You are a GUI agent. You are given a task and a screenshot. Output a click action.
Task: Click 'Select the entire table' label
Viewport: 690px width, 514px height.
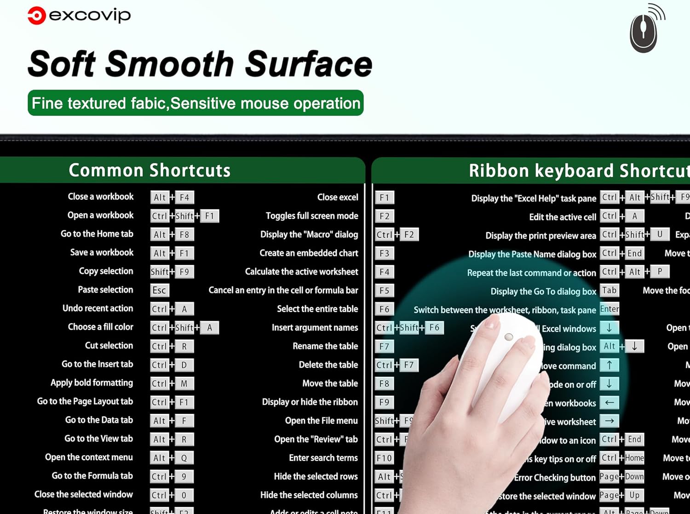(317, 309)
